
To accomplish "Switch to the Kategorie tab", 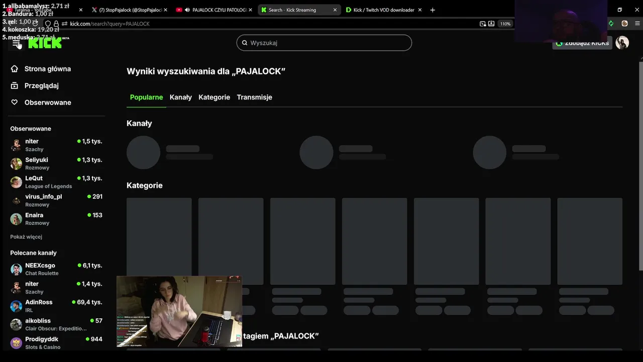I will (214, 97).
